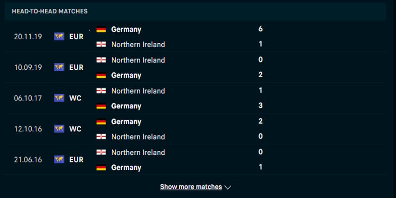The height and width of the screenshot is (198, 396).
Task: Open match dated 06.10.17
Action: (x=28, y=98)
